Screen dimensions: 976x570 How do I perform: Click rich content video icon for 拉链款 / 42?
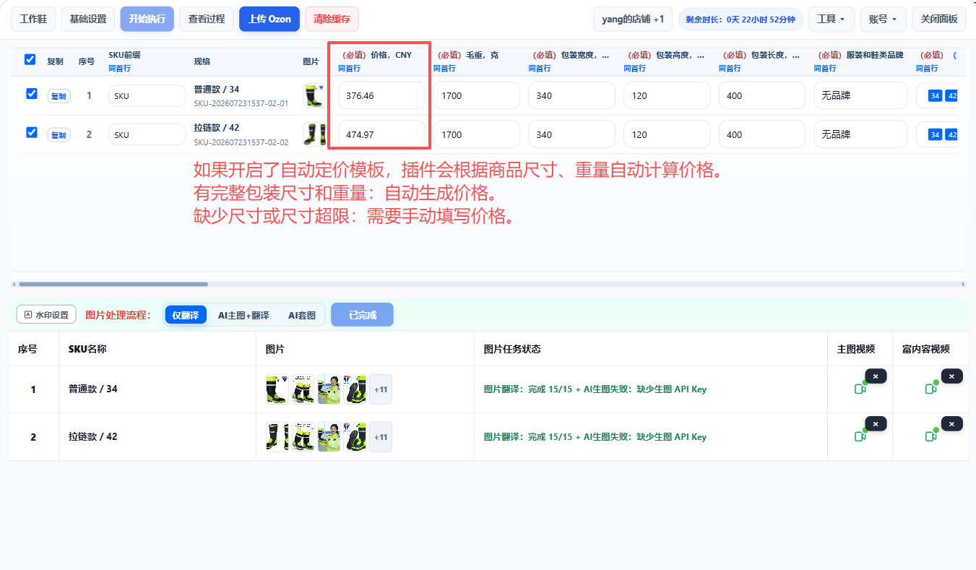[931, 436]
